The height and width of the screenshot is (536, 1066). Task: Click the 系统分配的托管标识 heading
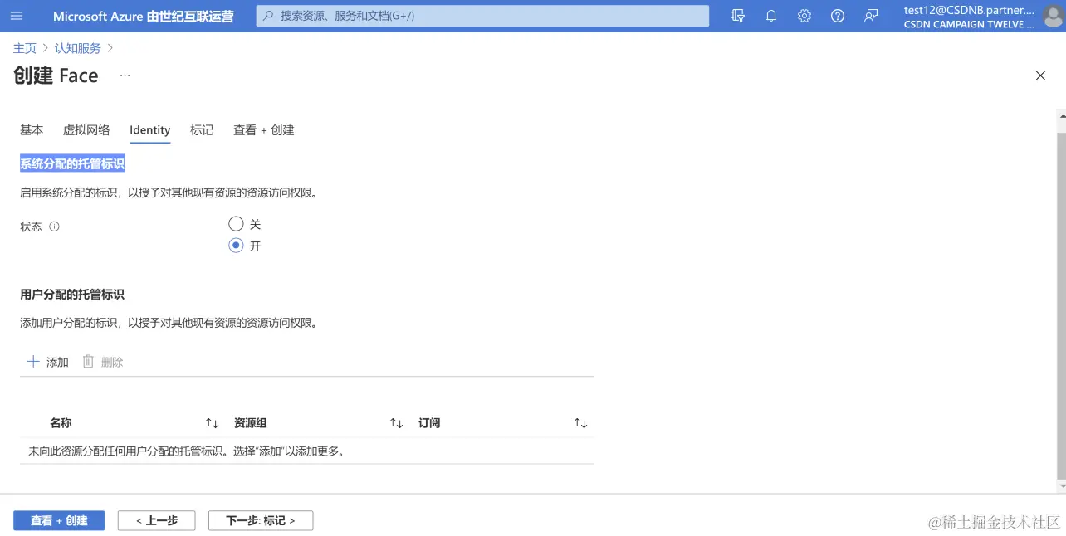tap(72, 164)
